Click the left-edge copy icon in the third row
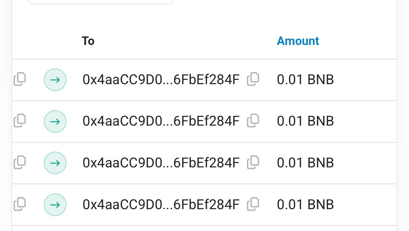This screenshot has width=409, height=231. [20, 162]
